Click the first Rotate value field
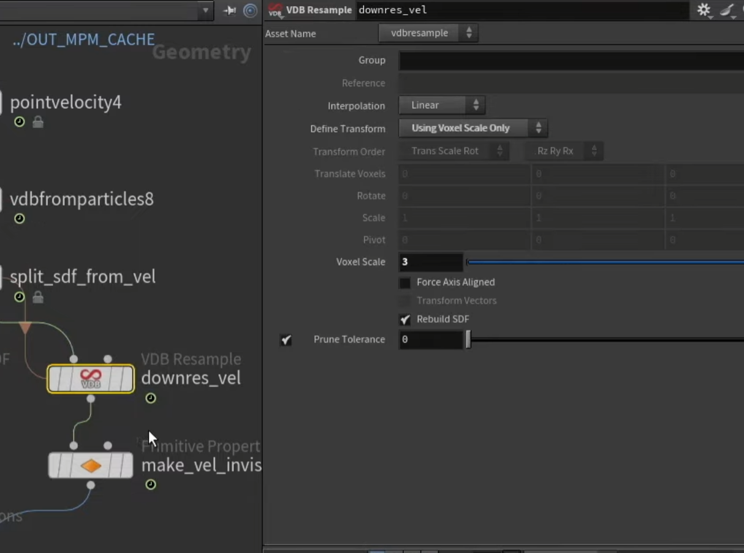This screenshot has height=553, width=744. tap(465, 196)
